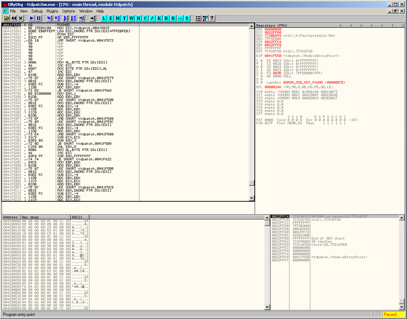This screenshot has height=319, width=407.
Task: Toggle the Z flag value
Action: [x=261, y=70]
